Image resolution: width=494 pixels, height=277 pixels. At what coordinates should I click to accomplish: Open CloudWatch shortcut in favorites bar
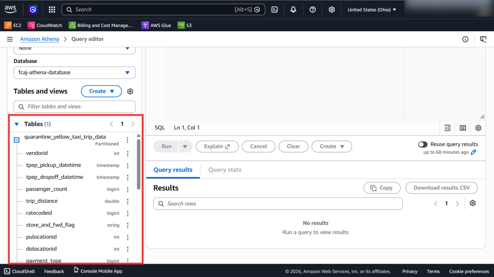pyautogui.click(x=45, y=25)
